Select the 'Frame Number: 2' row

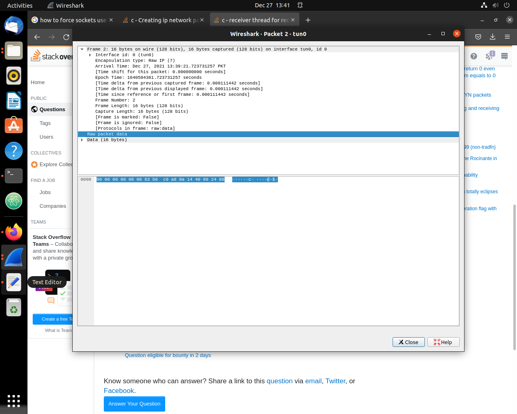coord(268,100)
